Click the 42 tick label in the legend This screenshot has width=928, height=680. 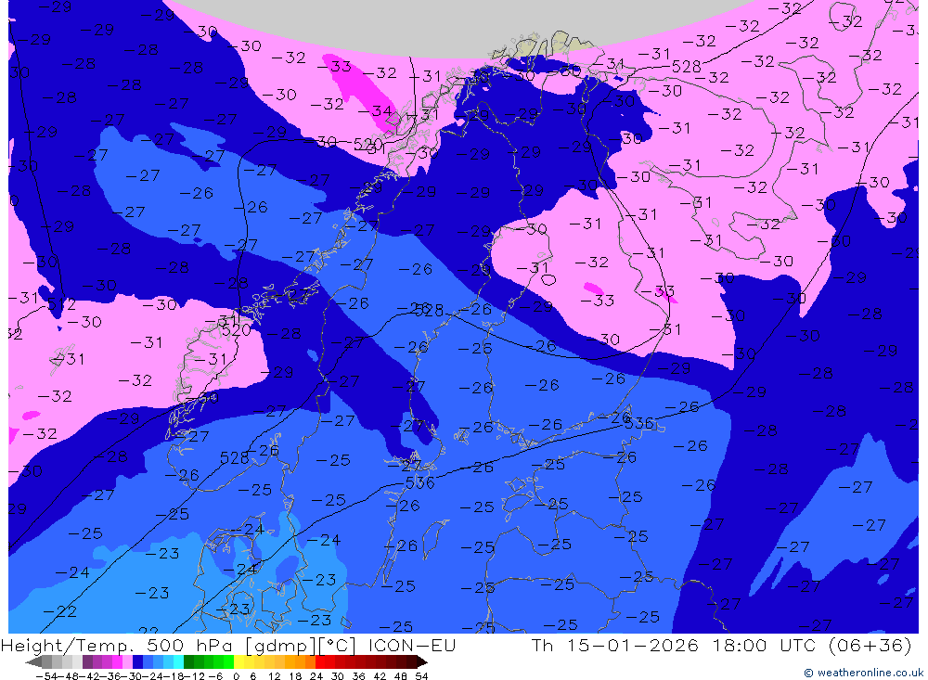pyautogui.click(x=380, y=676)
